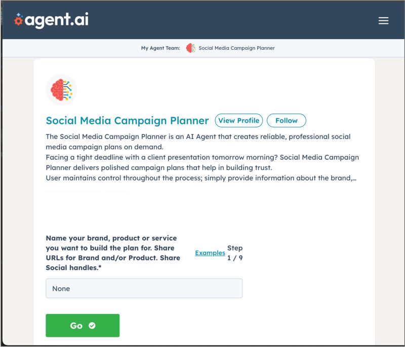Screen dimensions: 405x347
Task: Click the checkmark icon on Go button
Action: point(92,326)
